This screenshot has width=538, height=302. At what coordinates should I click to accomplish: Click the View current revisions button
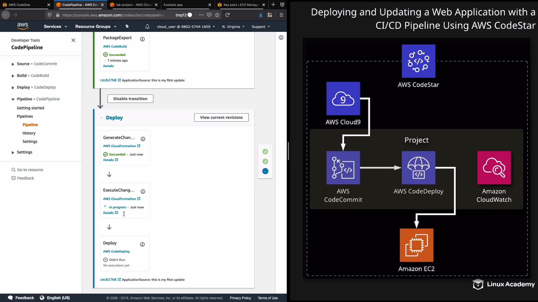coord(221,117)
